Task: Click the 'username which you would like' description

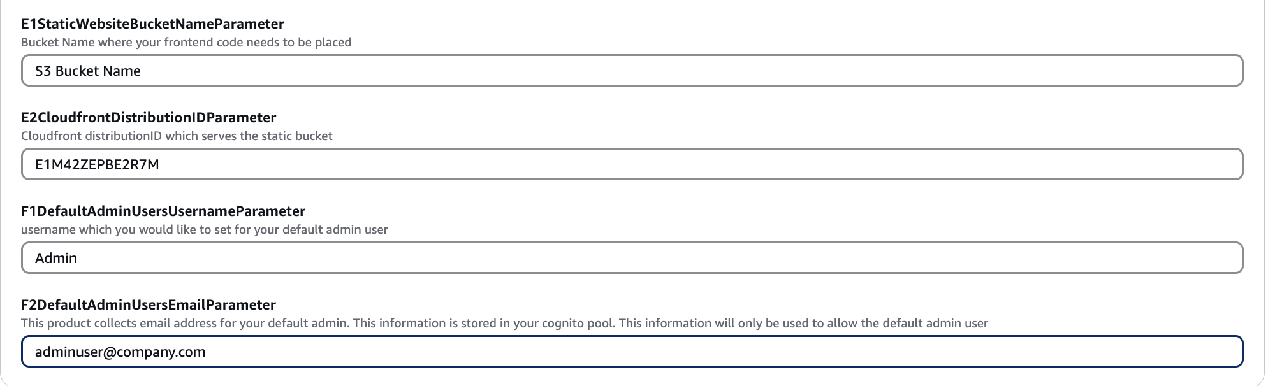Action: [204, 229]
